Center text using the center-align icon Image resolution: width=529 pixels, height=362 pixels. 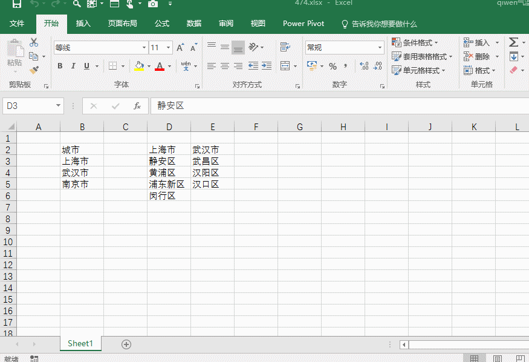[224, 66]
